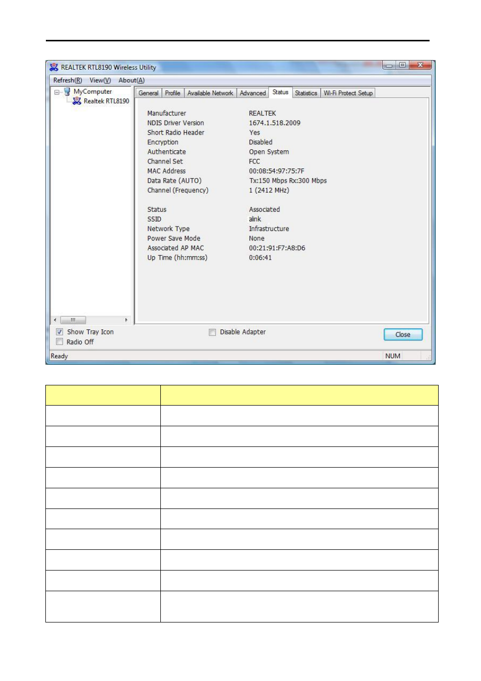Click the NDIS Driver Version value 1674.1.518.2009
Screen dimensions: 481x681
coord(274,123)
